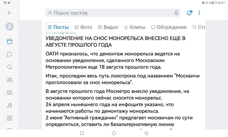Screen dimensions: 228x137
Task: Open communities groups icon in sidebar
Action: tap(10, 92)
